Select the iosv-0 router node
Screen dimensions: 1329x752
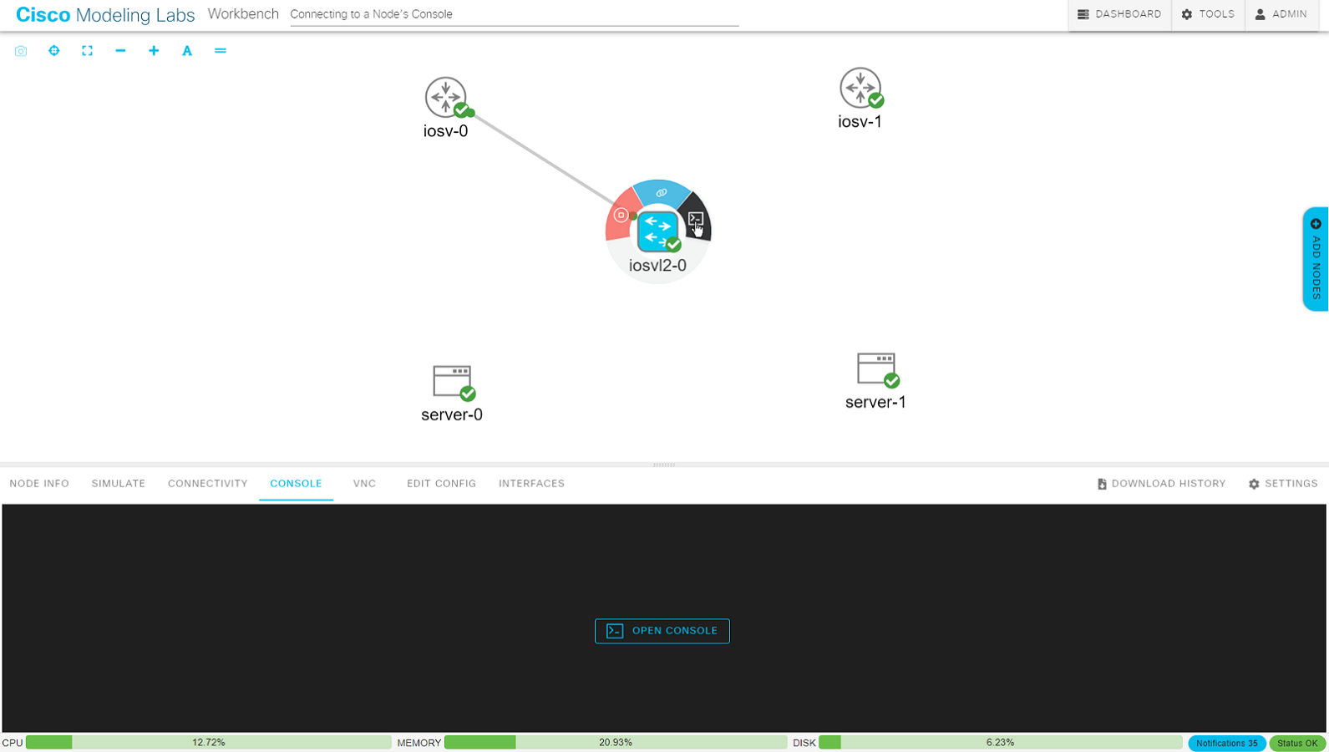(x=446, y=97)
